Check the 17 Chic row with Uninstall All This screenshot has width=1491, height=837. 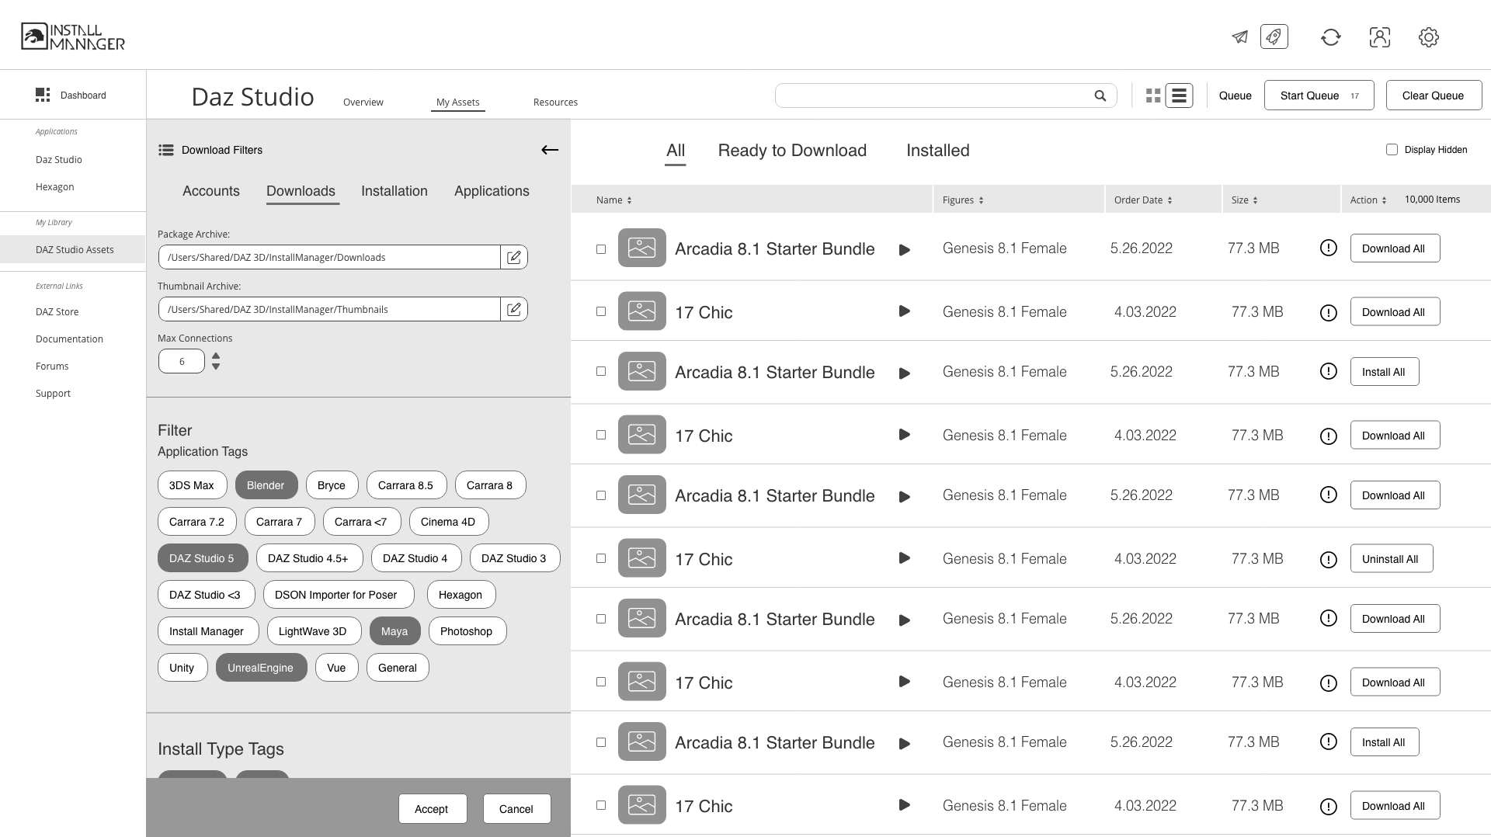coord(601,558)
